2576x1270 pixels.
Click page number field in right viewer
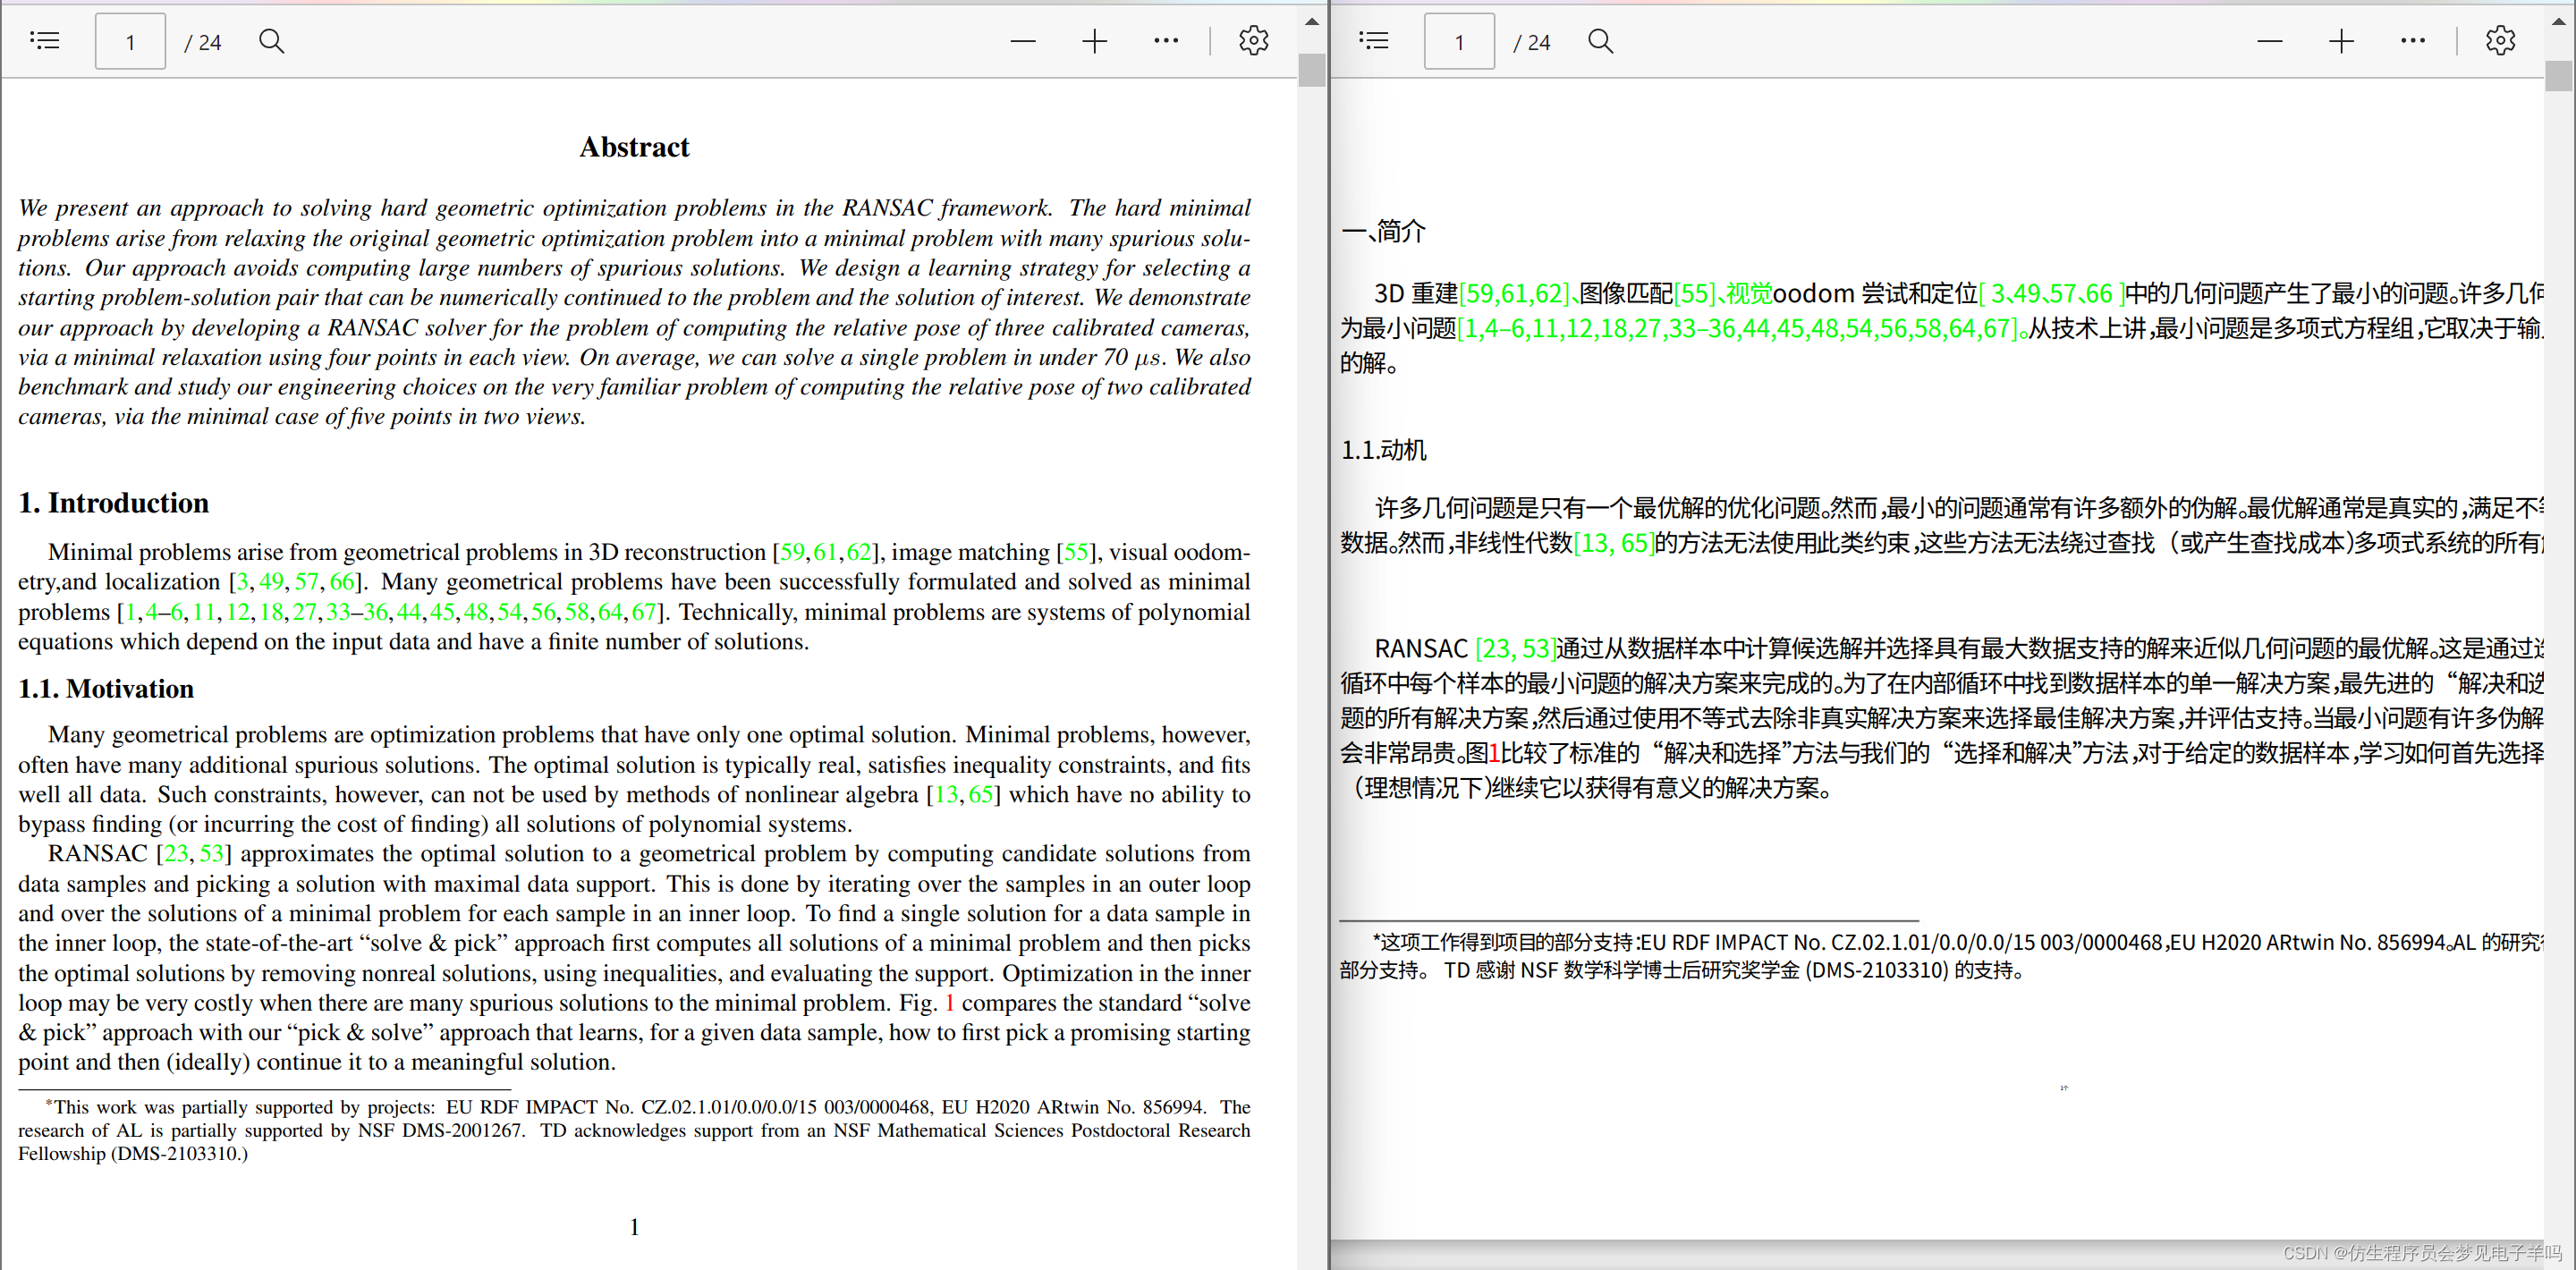coord(1459,41)
